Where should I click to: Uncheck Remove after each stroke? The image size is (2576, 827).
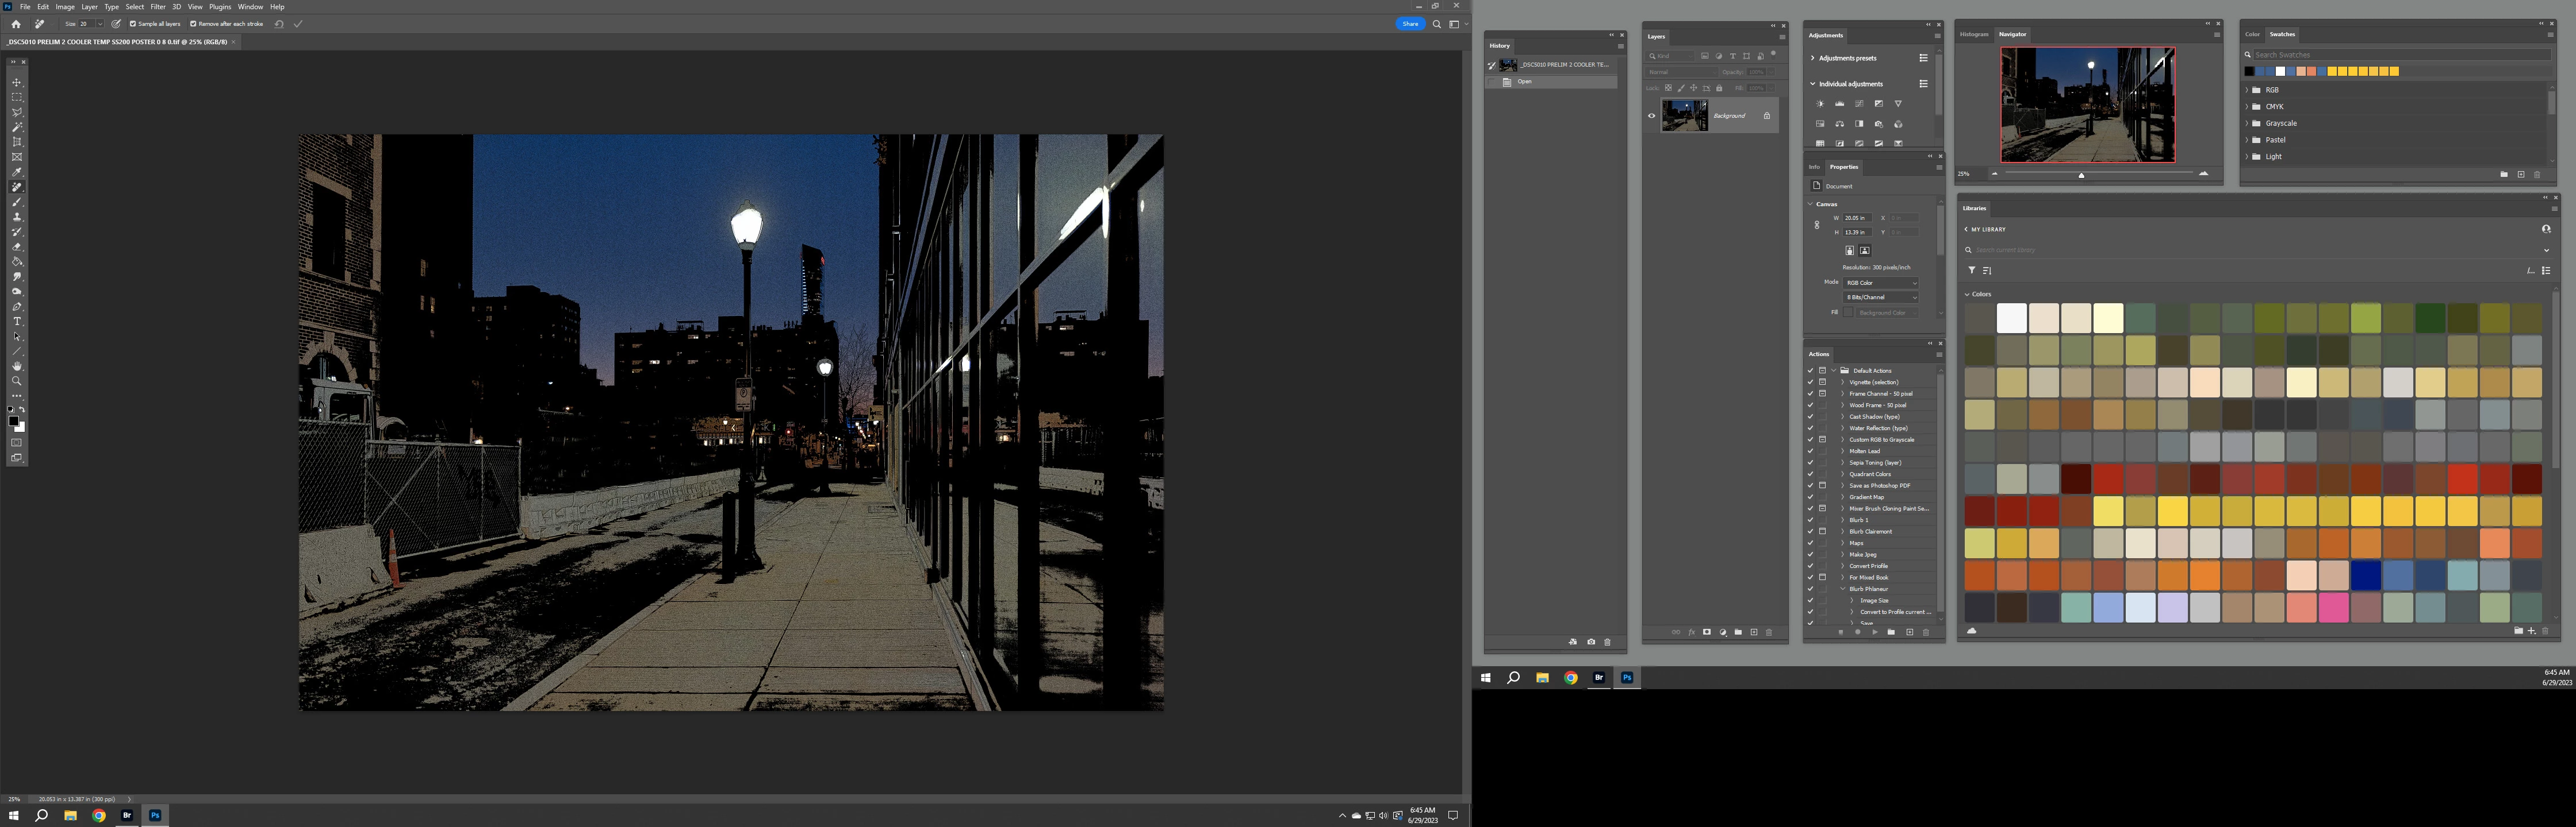click(193, 24)
